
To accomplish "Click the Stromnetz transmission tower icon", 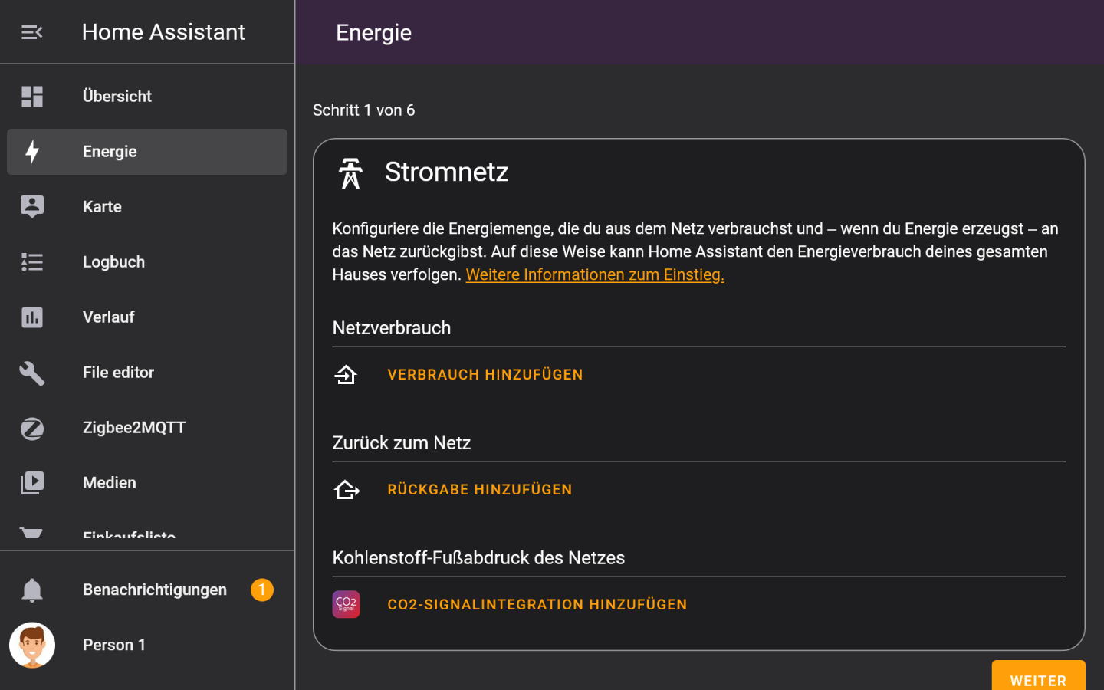I will click(x=351, y=173).
